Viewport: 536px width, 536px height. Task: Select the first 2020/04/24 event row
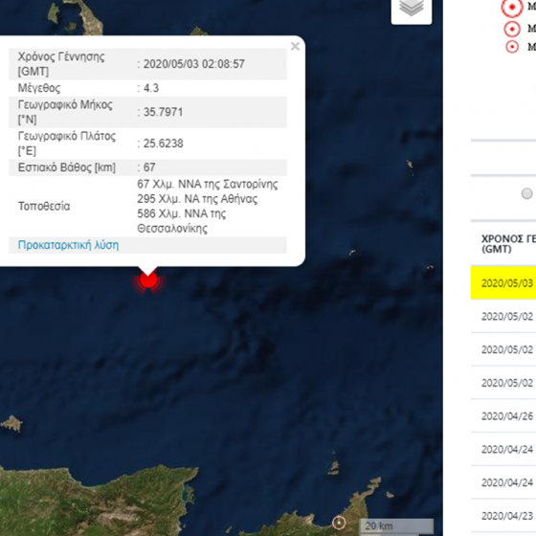point(503,449)
